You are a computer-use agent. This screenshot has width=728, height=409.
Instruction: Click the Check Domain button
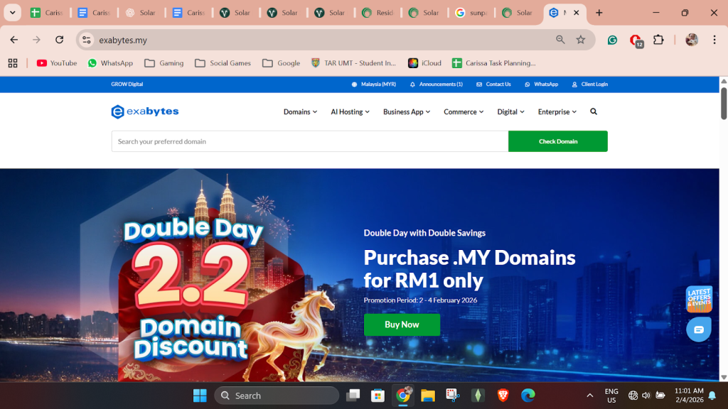[x=557, y=141]
